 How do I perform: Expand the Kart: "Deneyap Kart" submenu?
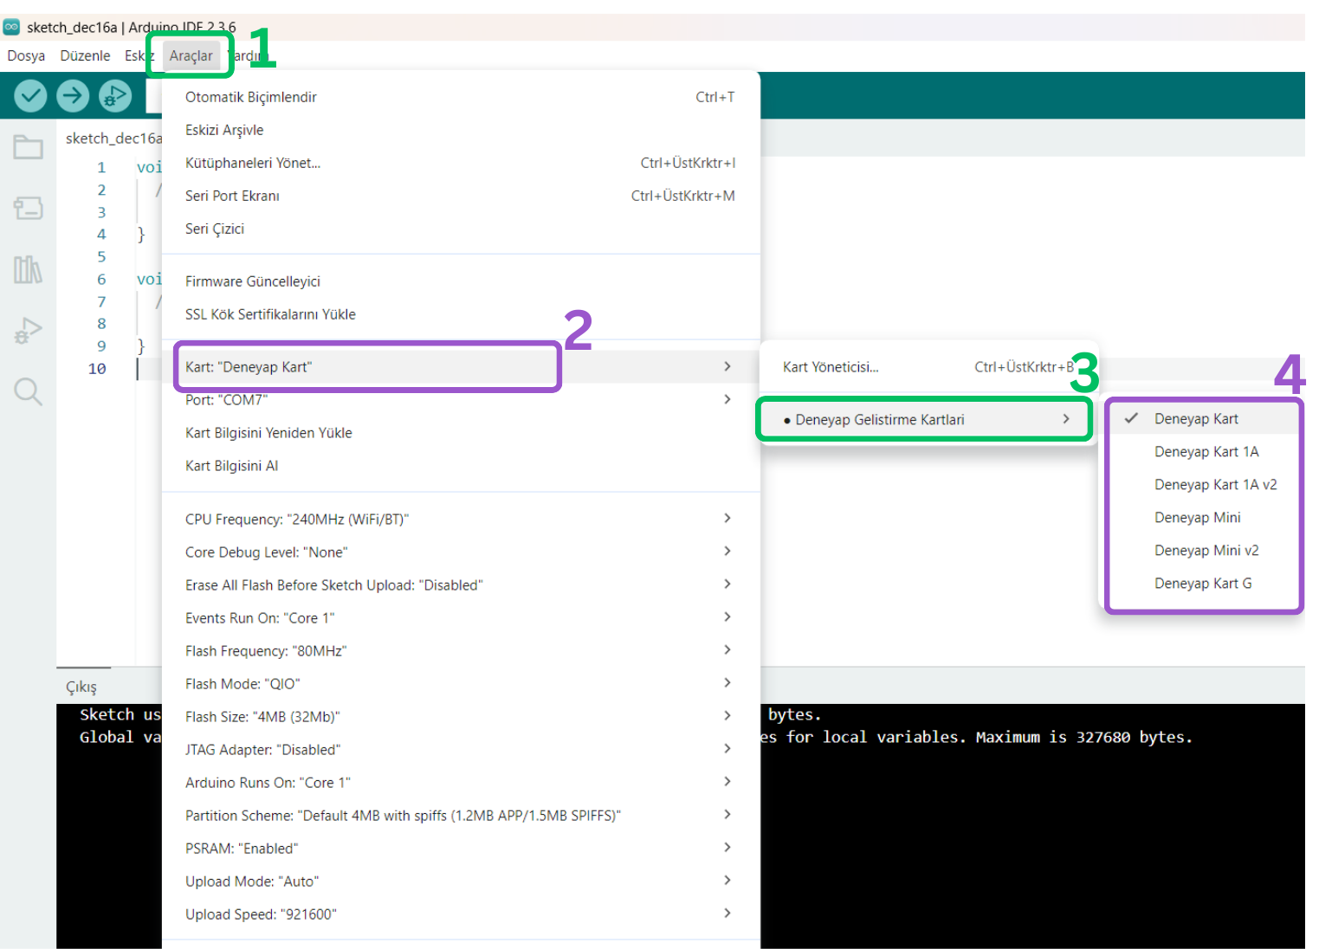461,367
